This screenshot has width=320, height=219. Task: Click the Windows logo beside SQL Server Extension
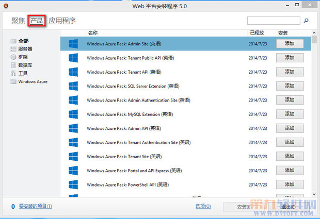click(x=73, y=86)
